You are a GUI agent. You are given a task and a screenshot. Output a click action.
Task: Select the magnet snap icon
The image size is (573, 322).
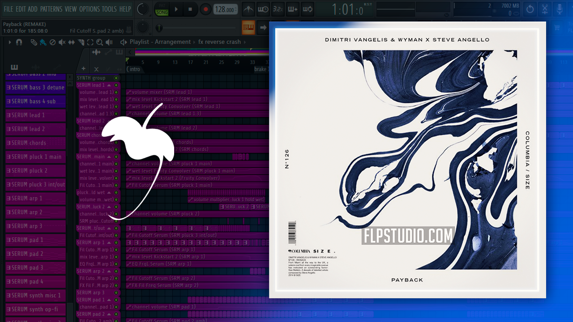19,42
